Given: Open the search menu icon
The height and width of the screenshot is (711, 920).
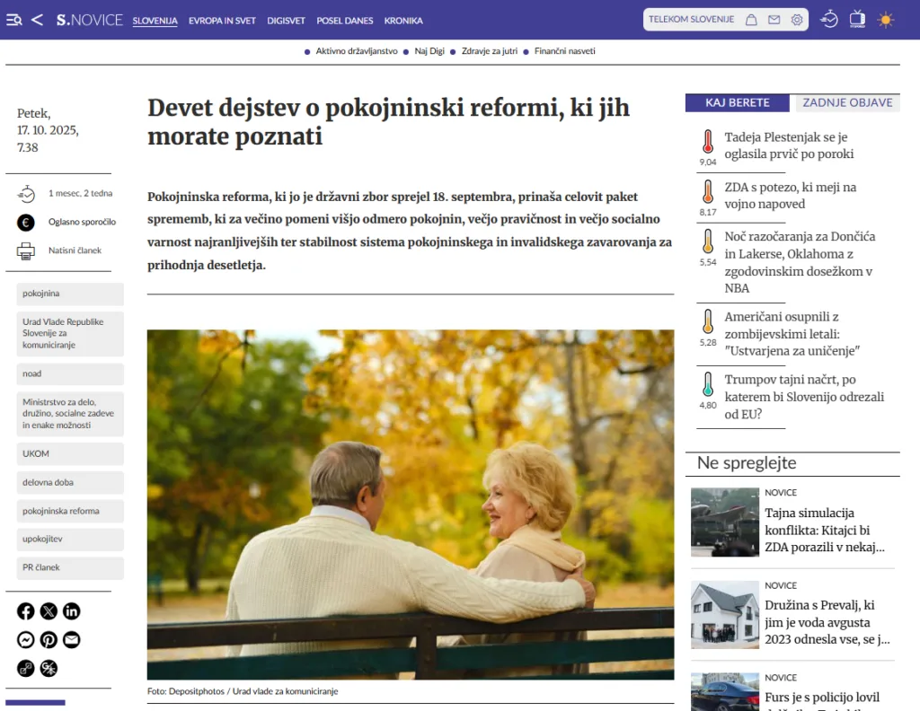Looking at the screenshot, I should [x=13, y=20].
